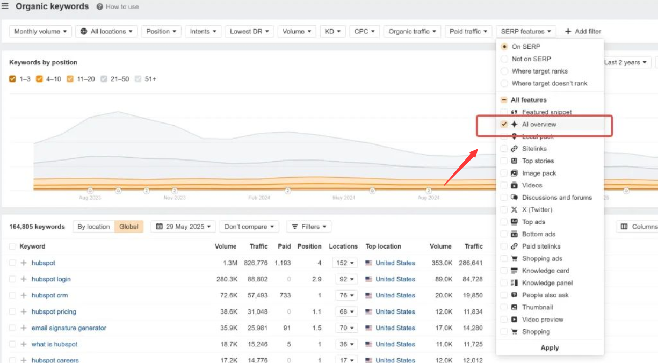
Task: Switch to Global tab
Action: 129,227
